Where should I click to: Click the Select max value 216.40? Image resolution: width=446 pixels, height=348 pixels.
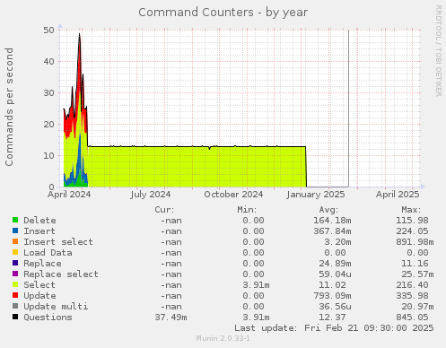412,285
